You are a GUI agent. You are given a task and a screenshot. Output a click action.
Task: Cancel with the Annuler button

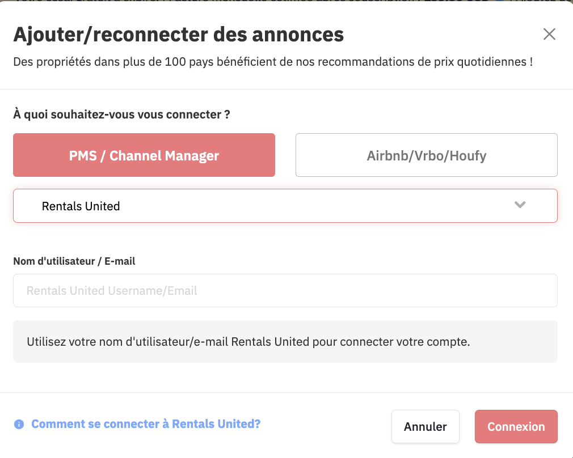point(425,426)
